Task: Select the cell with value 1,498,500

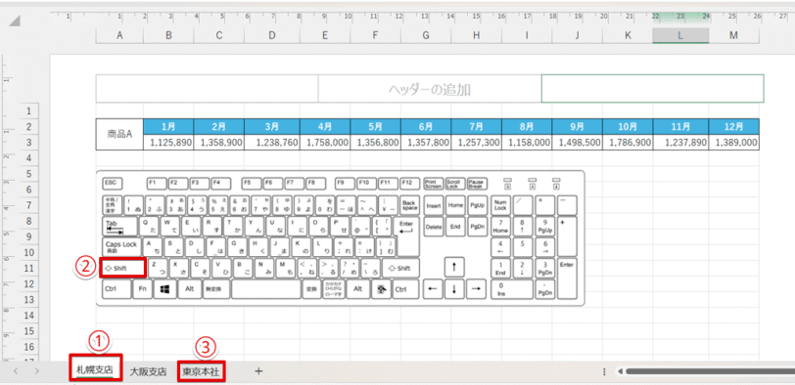Action: coord(577,142)
